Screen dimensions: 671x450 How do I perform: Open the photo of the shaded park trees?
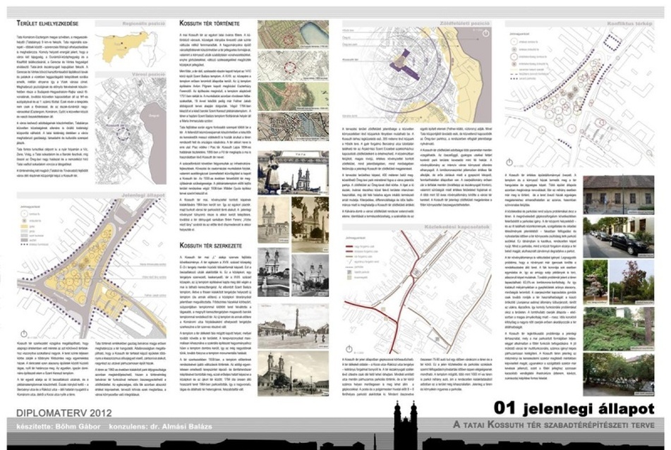coord(618,375)
